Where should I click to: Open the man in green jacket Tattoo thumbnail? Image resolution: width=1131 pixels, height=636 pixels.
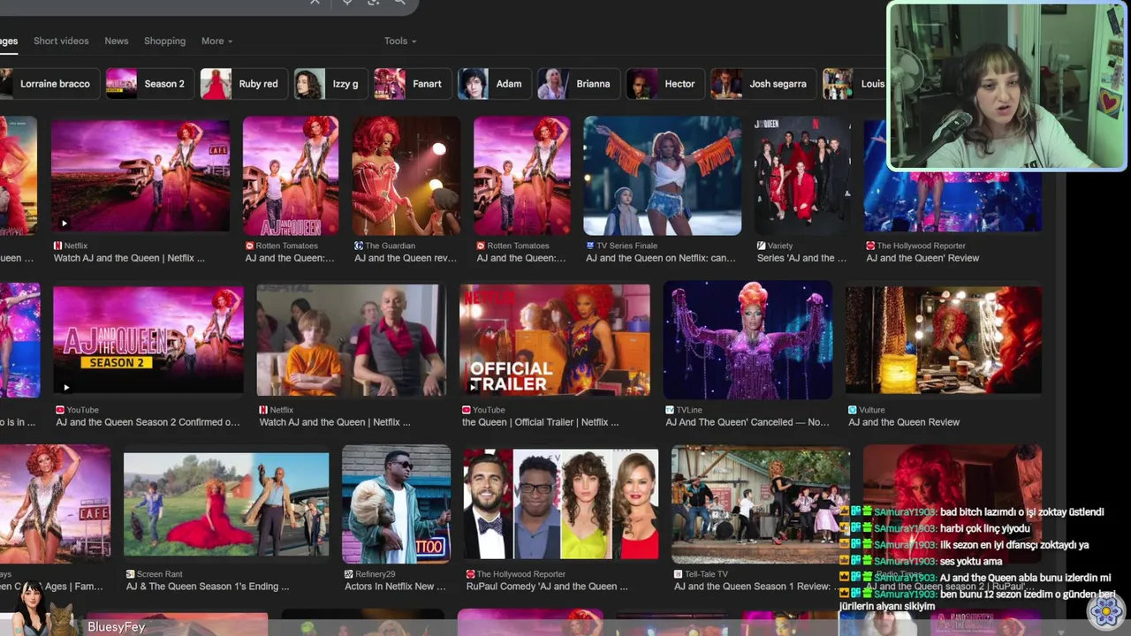(396, 504)
